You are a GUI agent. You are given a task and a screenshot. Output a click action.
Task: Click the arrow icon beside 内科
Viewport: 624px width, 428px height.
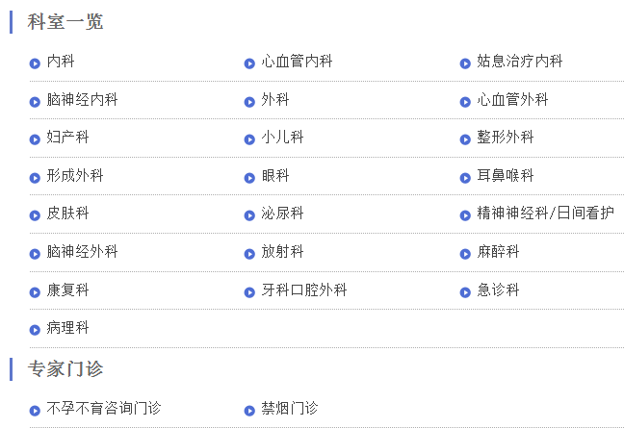click(35, 63)
